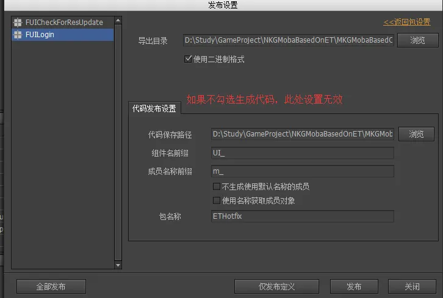The height and width of the screenshot is (298, 443).
Task: Click the 关闭 button
Action: [x=412, y=286]
